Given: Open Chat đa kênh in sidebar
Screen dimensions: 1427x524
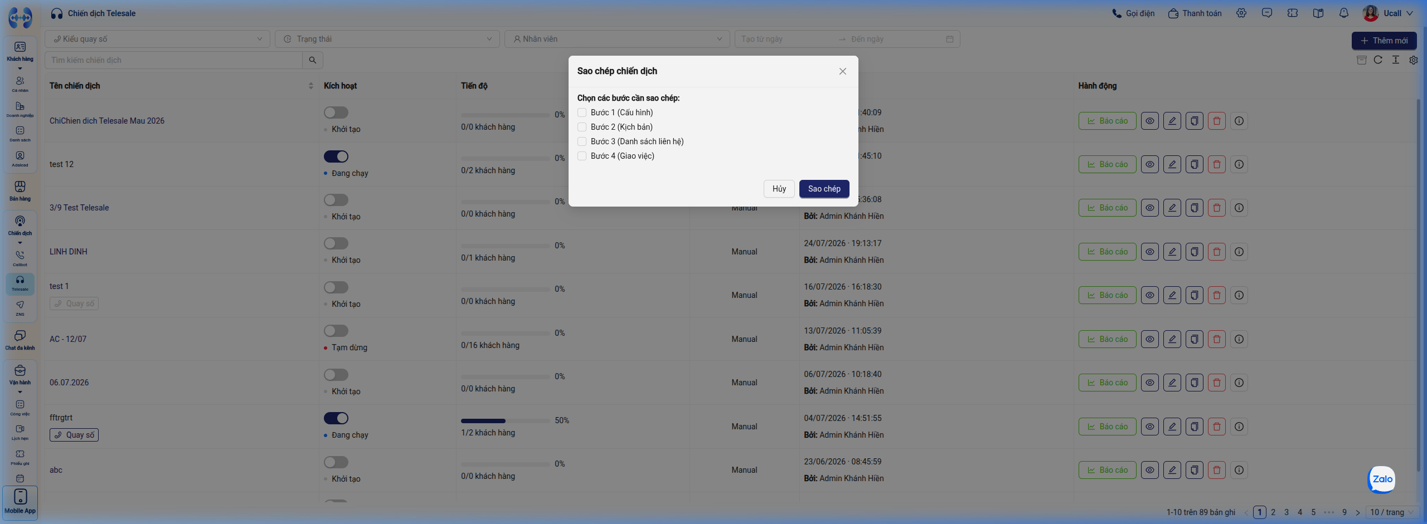Looking at the screenshot, I should (20, 340).
